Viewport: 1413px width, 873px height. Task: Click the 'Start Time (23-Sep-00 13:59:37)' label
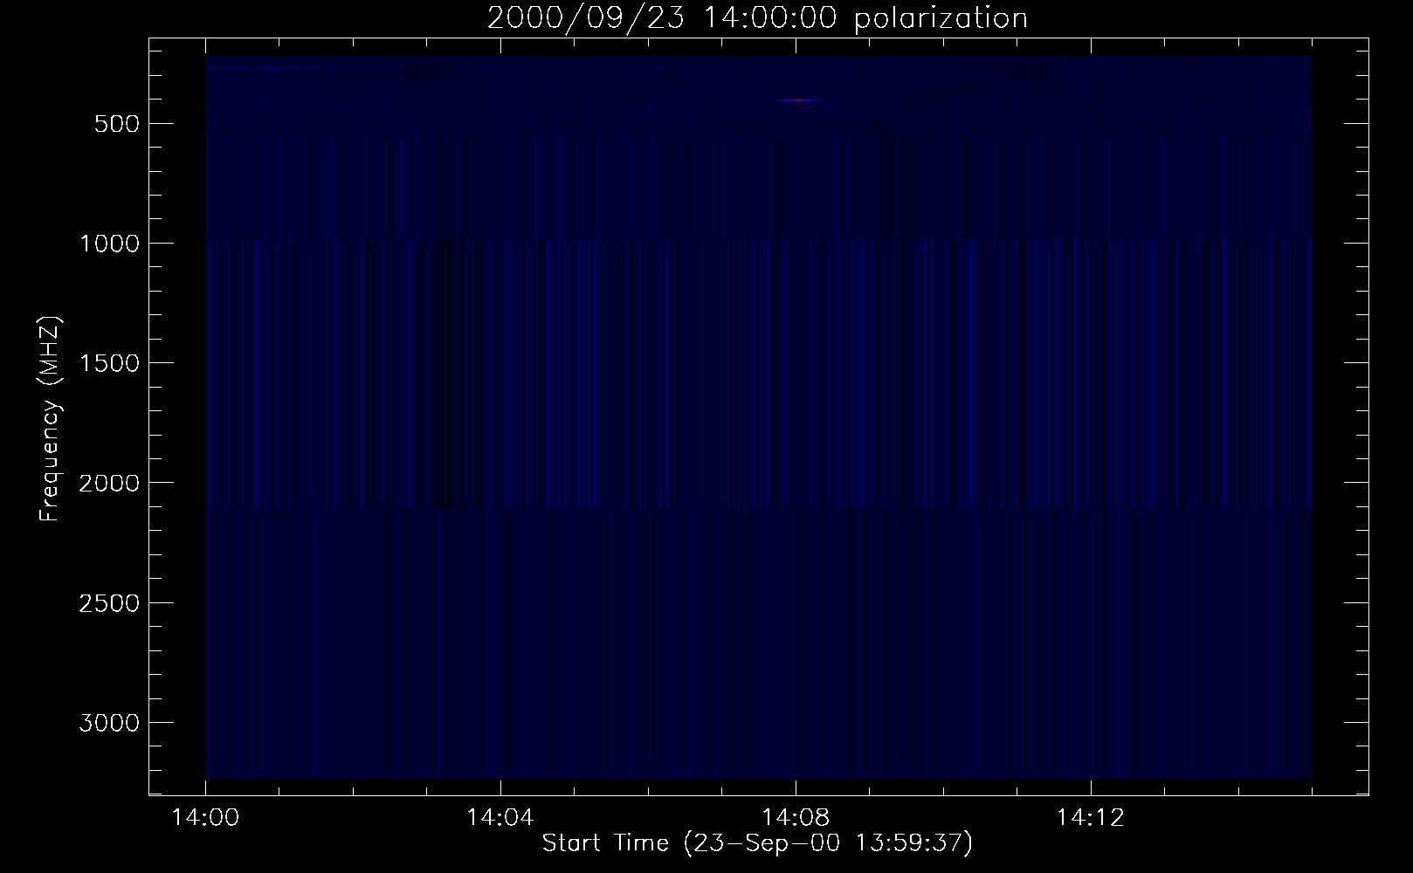[x=757, y=843]
